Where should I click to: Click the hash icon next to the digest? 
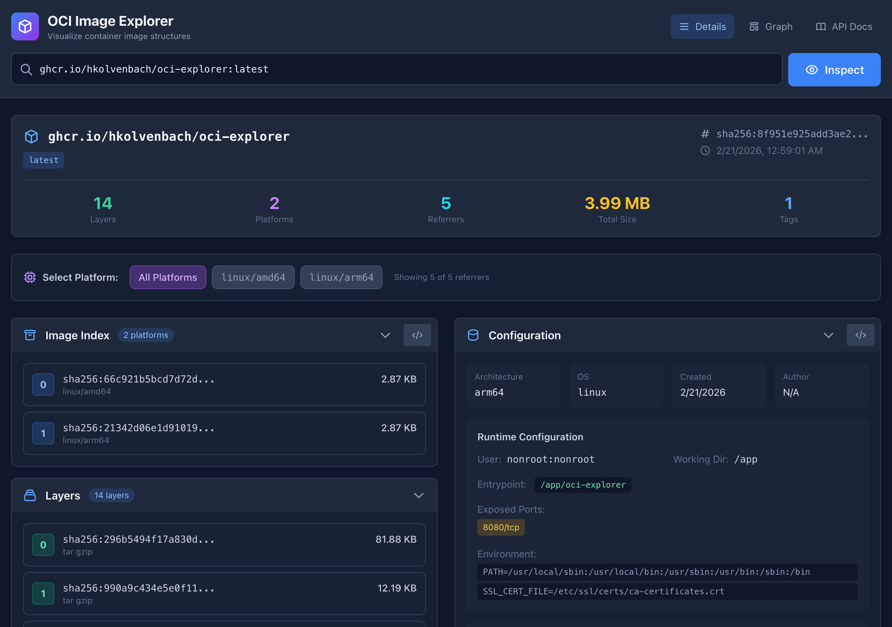(705, 134)
